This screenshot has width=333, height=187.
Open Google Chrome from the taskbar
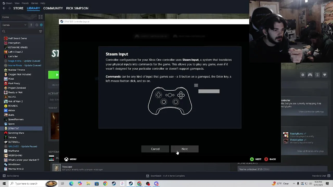coord(105,184)
